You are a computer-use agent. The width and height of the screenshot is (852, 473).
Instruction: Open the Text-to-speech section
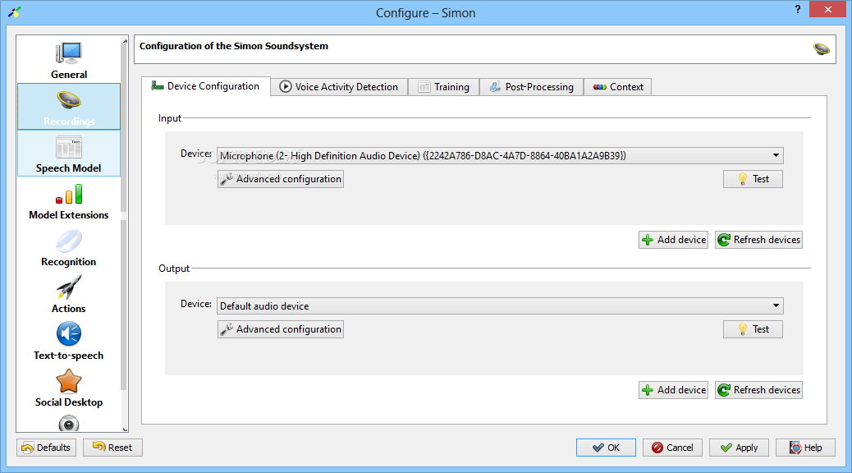[x=68, y=342]
